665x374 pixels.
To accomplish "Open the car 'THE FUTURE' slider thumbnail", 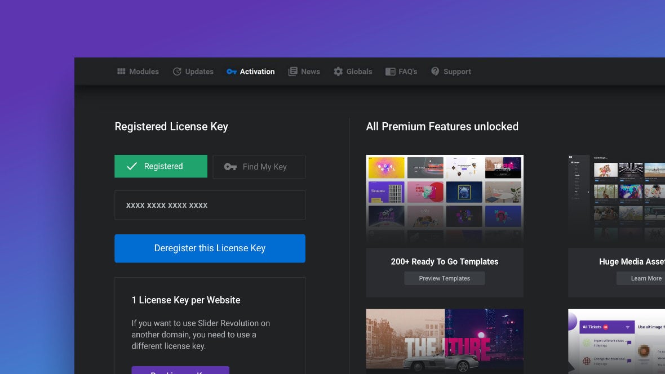I will pos(445,341).
